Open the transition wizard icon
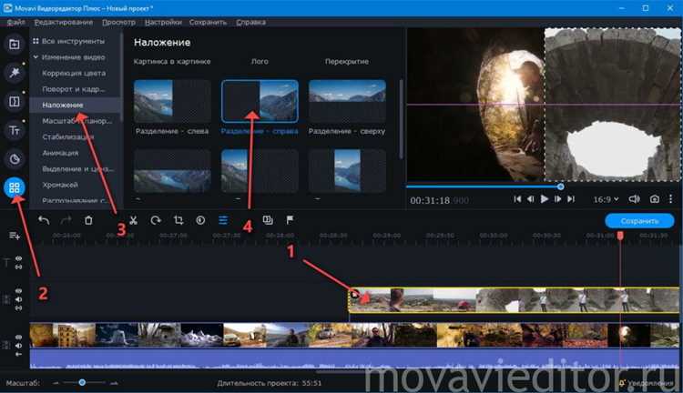 [268, 220]
